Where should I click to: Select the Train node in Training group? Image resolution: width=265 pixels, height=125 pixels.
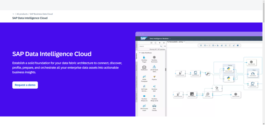click(x=229, y=79)
